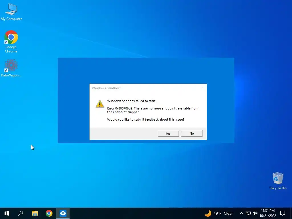Viewport: 292px width, 219px height.
Task: Open network status tray icon
Action: tap(248, 213)
